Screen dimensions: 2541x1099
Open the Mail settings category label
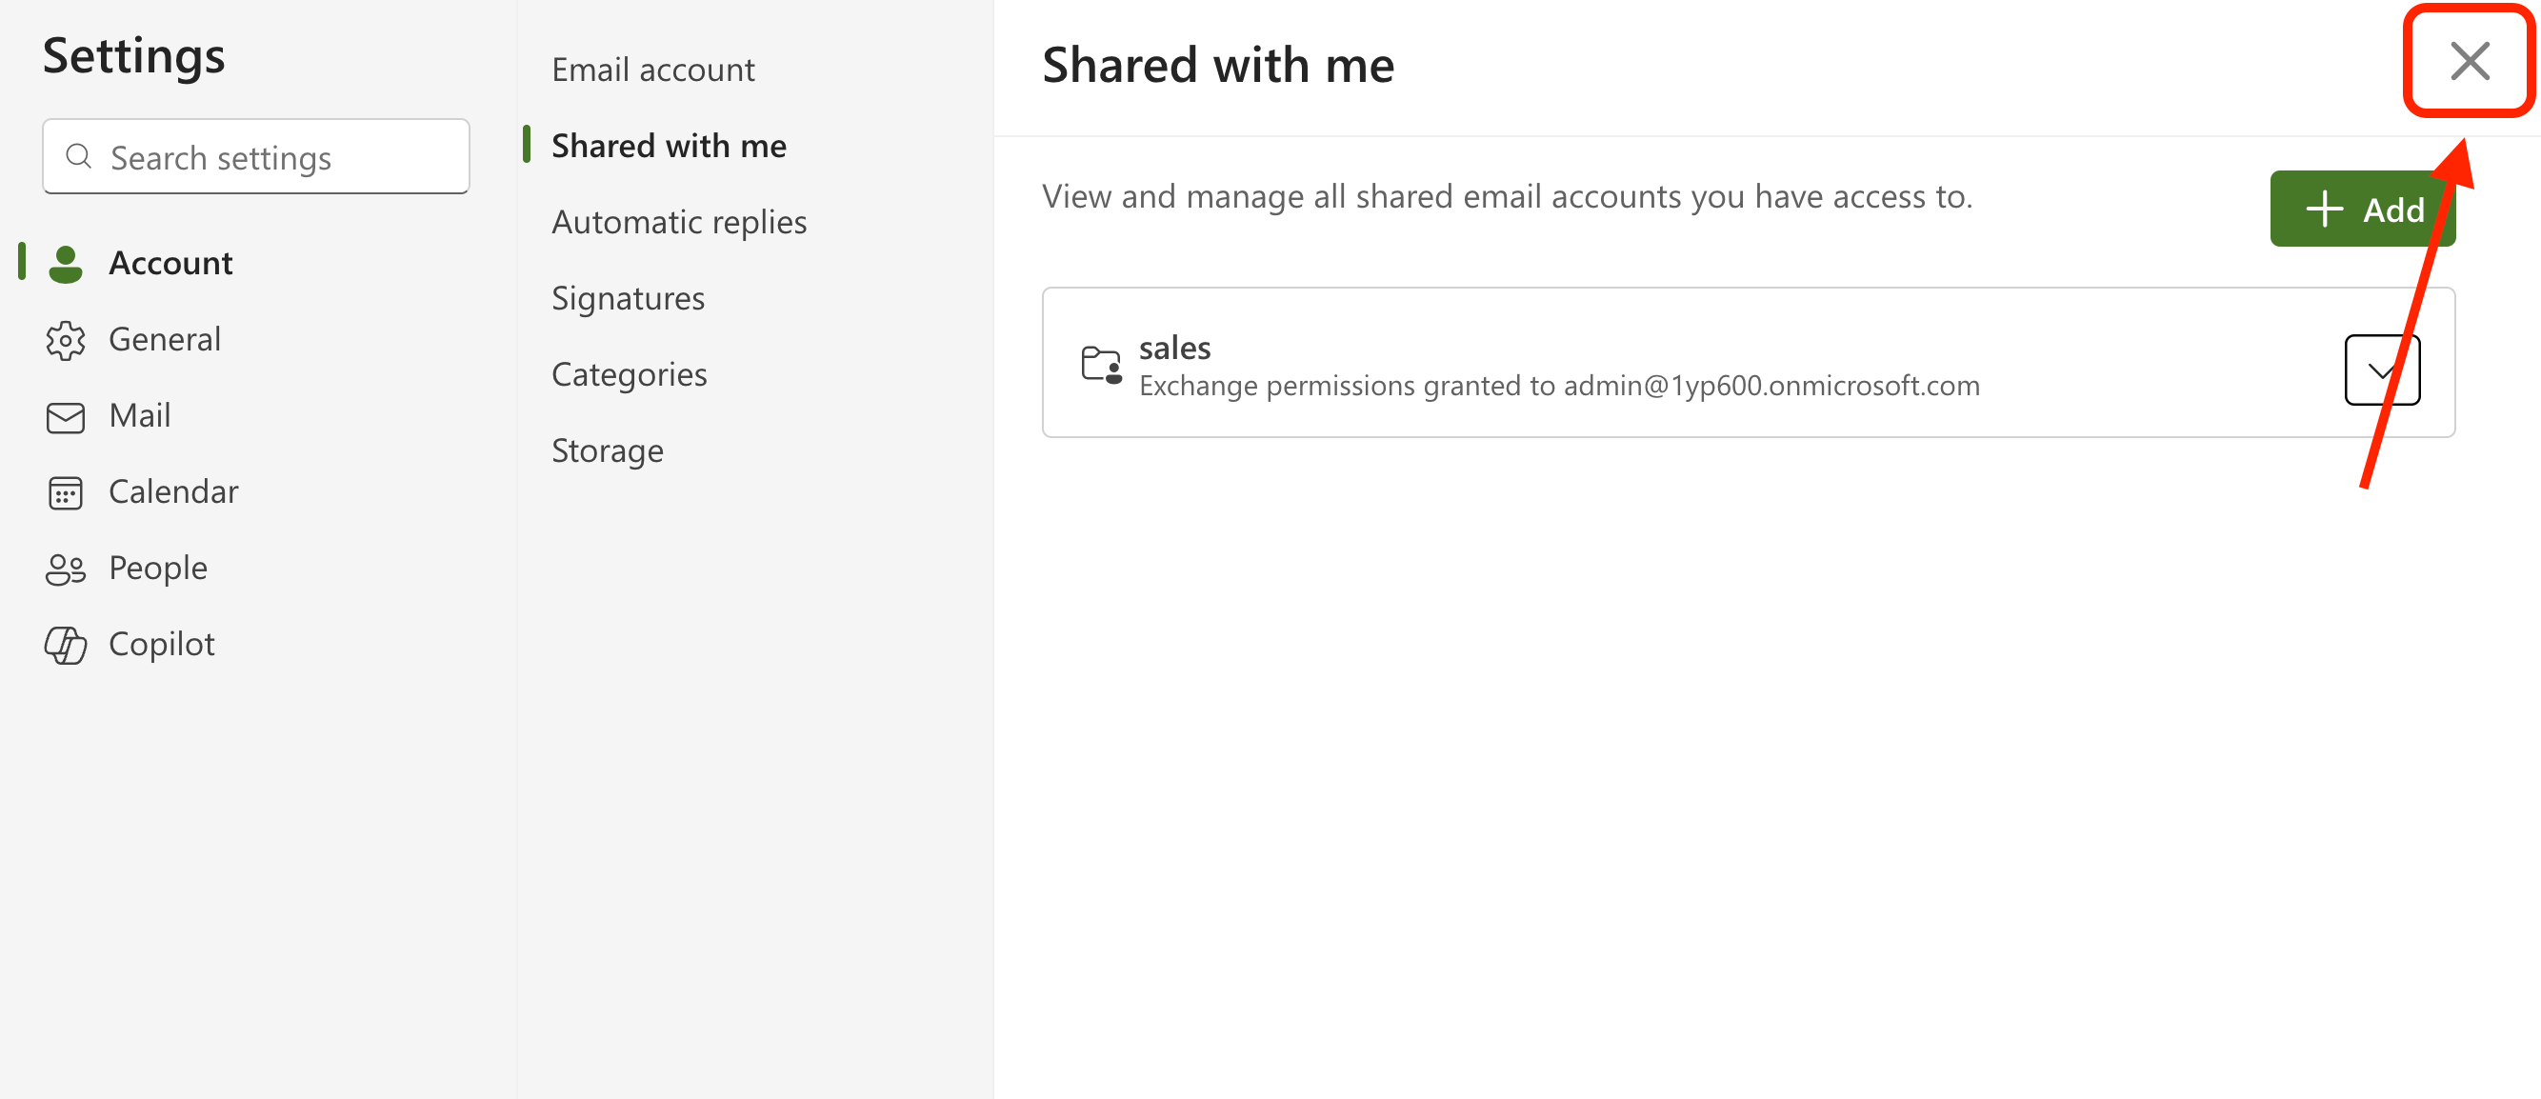[139, 415]
